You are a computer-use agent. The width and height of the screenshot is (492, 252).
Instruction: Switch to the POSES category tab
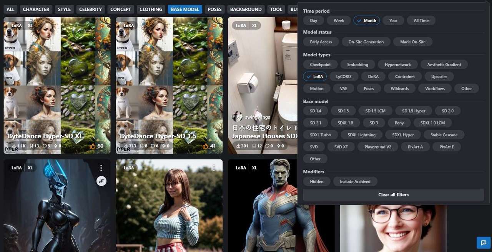(x=214, y=9)
